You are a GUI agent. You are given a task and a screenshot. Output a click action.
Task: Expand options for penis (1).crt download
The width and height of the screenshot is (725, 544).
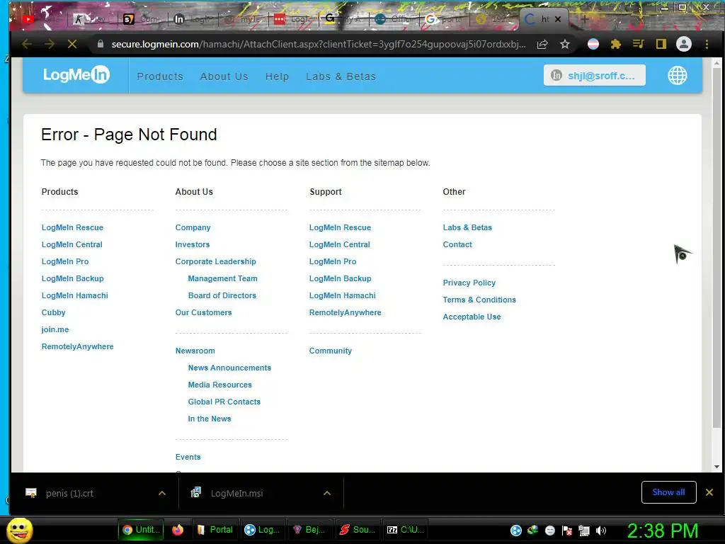pyautogui.click(x=162, y=493)
